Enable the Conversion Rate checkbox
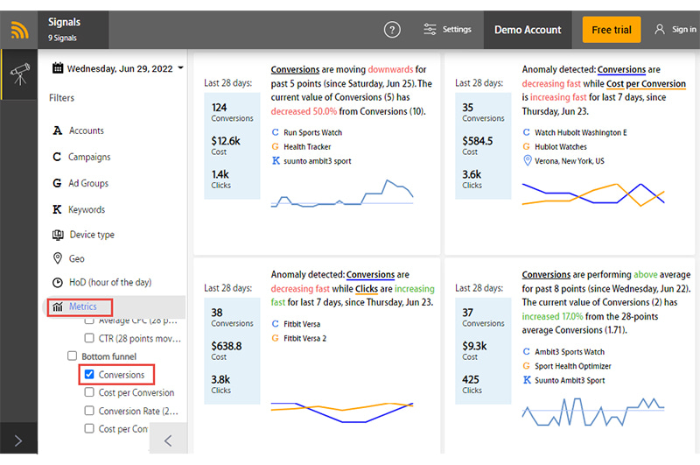Screen dimensions: 700x465 (x=89, y=411)
